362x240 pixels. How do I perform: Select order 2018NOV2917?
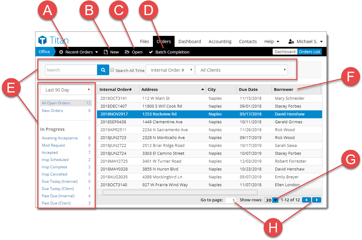[x=114, y=114]
